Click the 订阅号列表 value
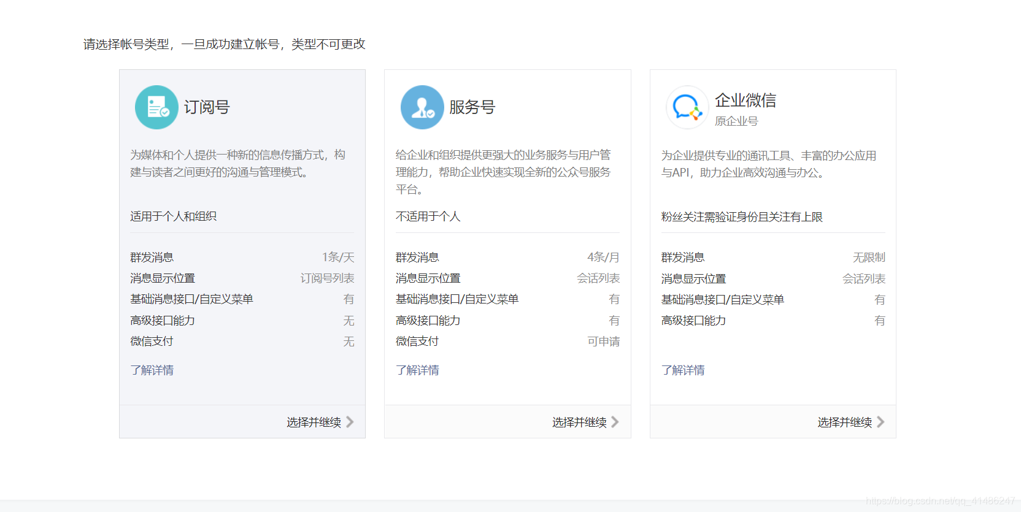Screen dimensions: 1021x512 [327, 278]
